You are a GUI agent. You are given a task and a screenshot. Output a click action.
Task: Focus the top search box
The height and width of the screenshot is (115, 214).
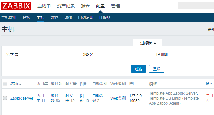coord(196,6)
